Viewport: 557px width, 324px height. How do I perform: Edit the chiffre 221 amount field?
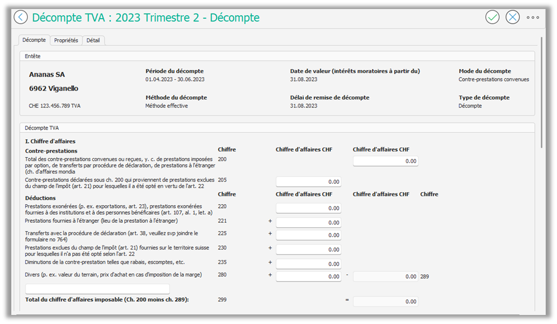click(x=308, y=222)
